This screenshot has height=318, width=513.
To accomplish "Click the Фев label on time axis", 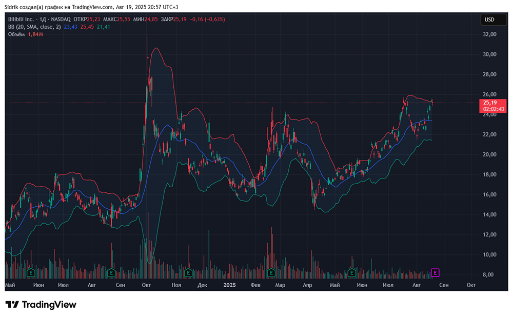I will [255, 285].
